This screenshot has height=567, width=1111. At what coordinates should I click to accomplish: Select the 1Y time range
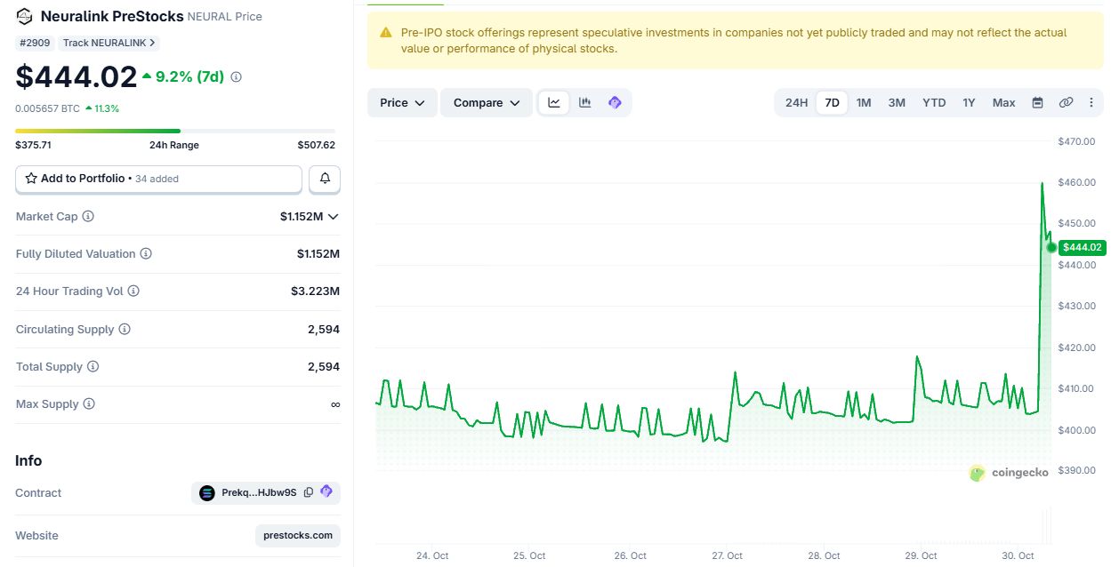coord(969,103)
